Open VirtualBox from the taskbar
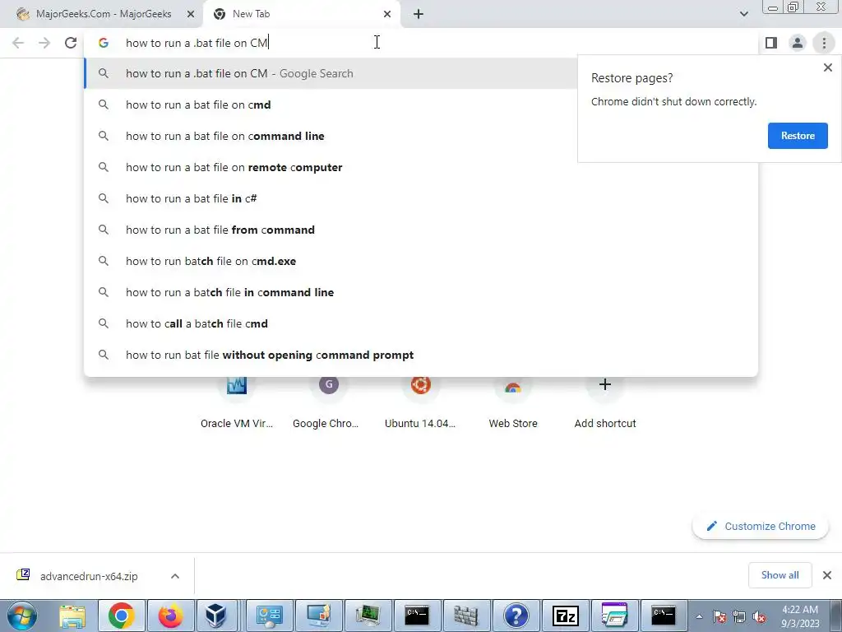 (x=216, y=616)
